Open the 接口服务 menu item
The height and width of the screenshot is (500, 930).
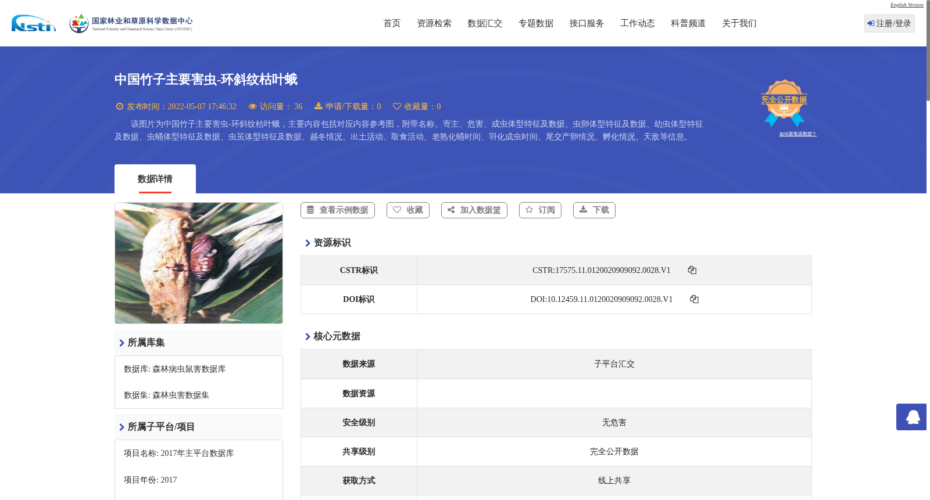[x=586, y=23]
